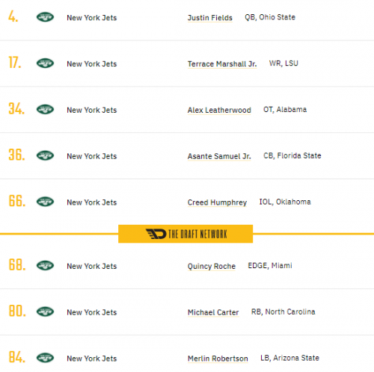The width and height of the screenshot is (374, 372).
Task: Click the Jets logo beside pick 66
Action: (x=45, y=202)
